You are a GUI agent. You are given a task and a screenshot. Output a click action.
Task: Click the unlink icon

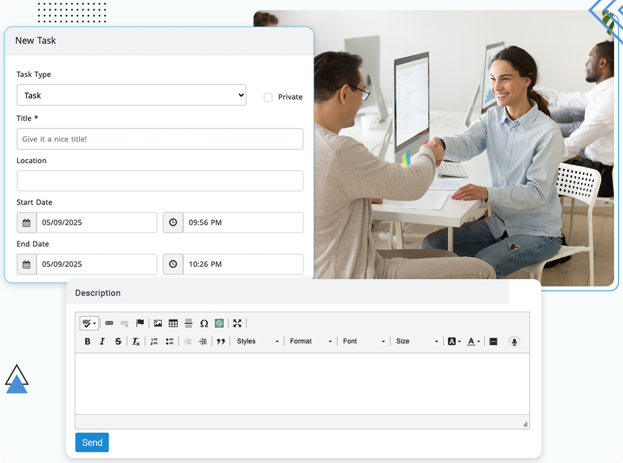(x=125, y=323)
